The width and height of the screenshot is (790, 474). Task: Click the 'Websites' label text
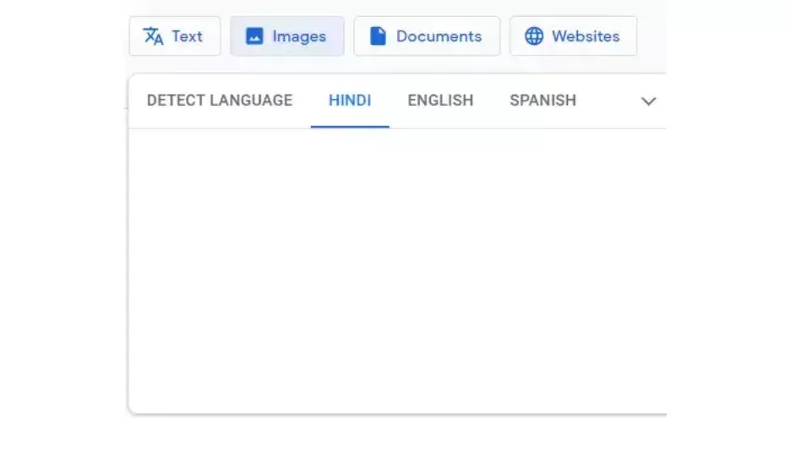point(586,36)
